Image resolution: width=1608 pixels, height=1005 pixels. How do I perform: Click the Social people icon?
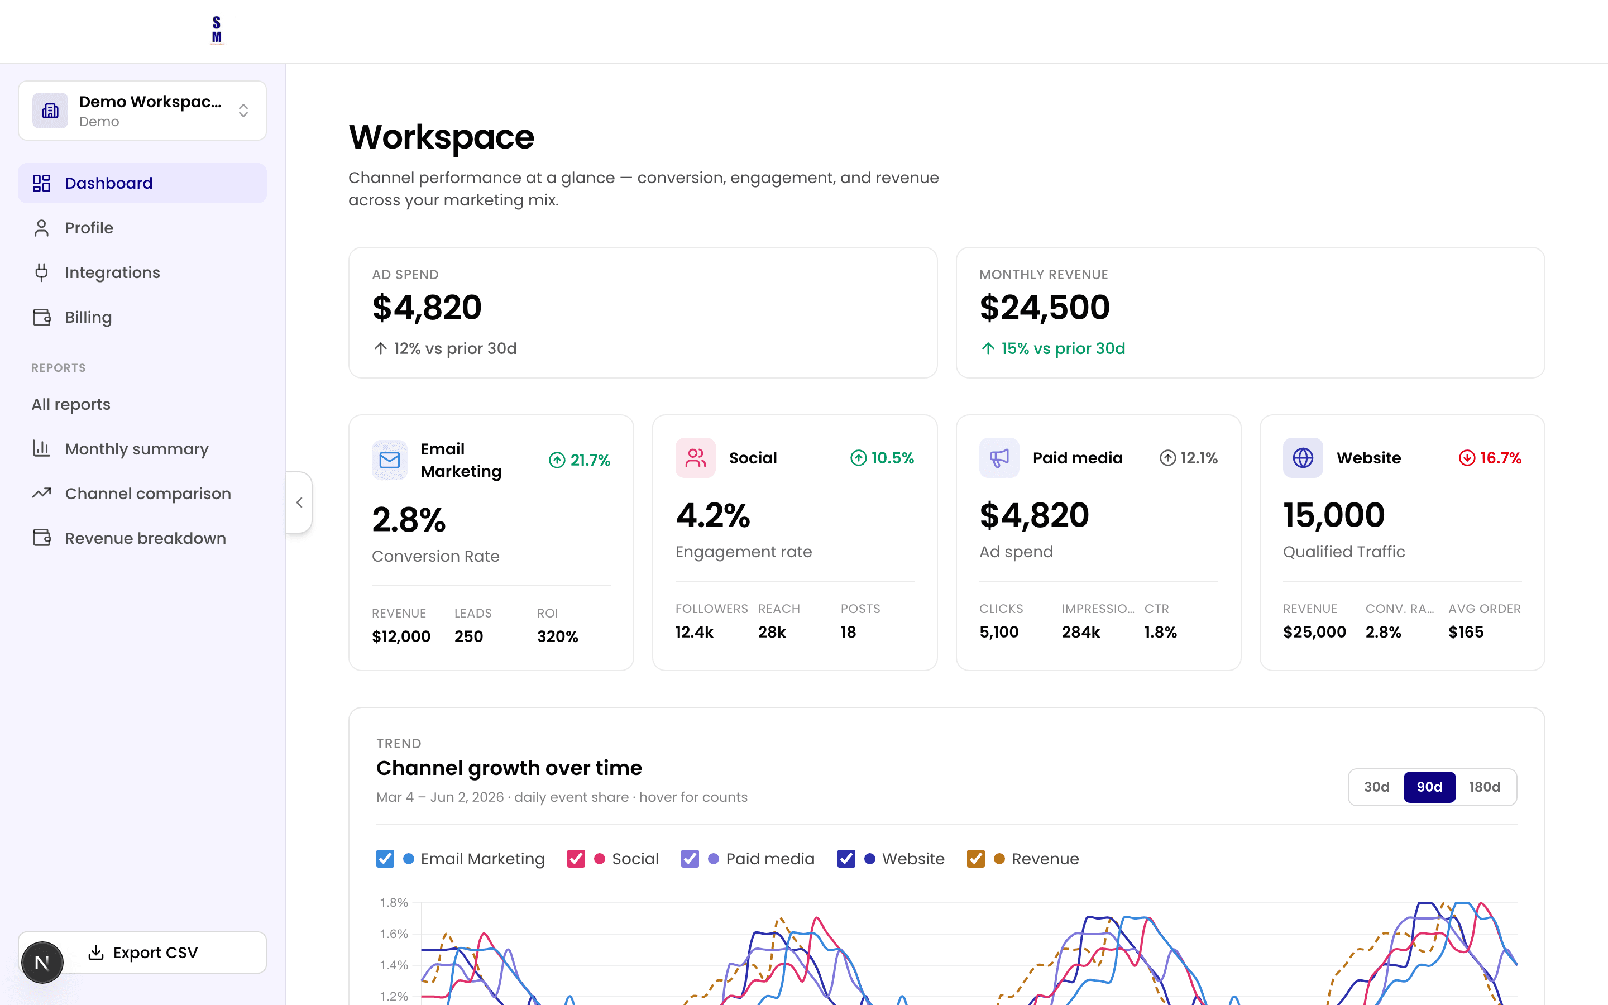[695, 458]
